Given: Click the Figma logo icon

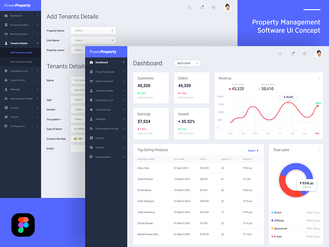Looking at the screenshot, I should coord(23,225).
